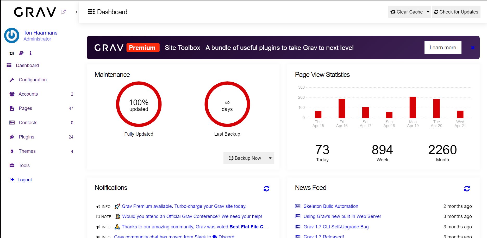Image resolution: width=487 pixels, height=238 pixels.
Task: Expand the Clear Cache dropdown arrow
Action: [x=428, y=12]
